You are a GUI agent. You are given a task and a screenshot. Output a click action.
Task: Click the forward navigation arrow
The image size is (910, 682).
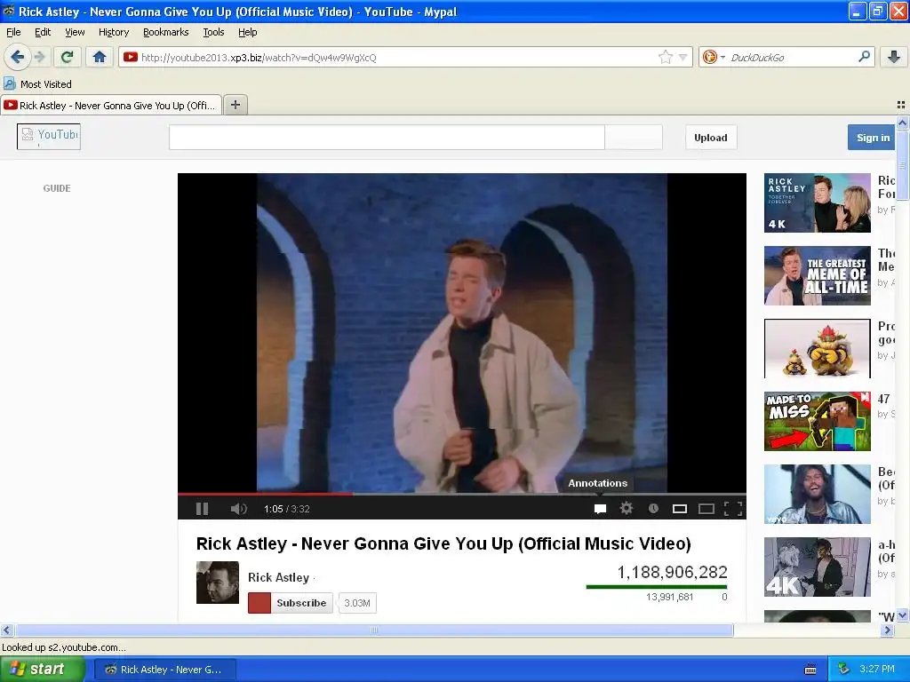click(x=39, y=57)
